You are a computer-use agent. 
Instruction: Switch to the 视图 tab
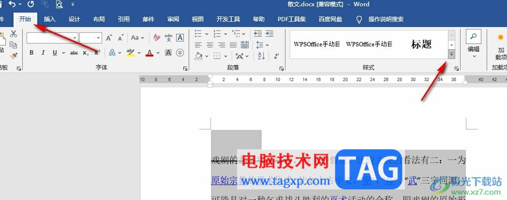[197, 19]
